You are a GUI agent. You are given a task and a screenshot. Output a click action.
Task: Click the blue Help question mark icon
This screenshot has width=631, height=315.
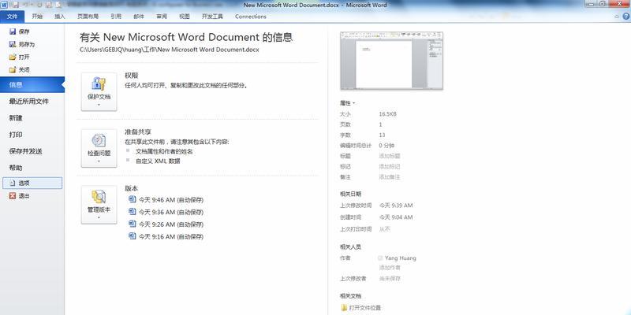point(626,17)
